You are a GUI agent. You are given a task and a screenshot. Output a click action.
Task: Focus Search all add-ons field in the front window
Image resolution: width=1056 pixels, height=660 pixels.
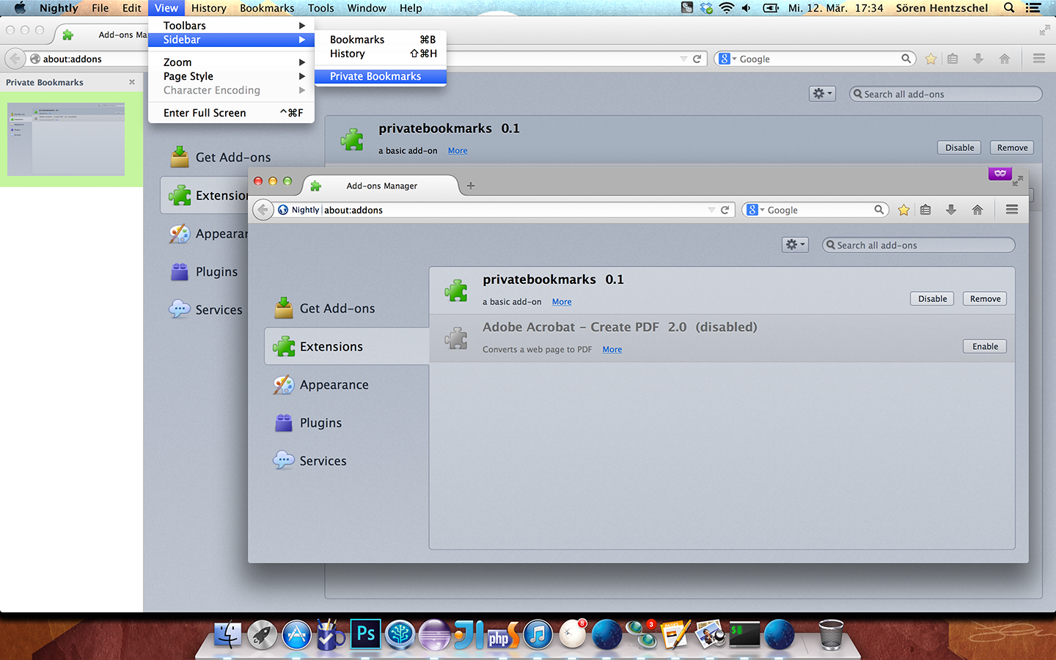[x=919, y=245]
